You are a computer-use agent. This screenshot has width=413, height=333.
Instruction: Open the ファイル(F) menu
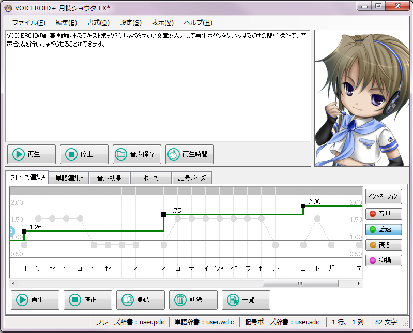tap(28, 23)
